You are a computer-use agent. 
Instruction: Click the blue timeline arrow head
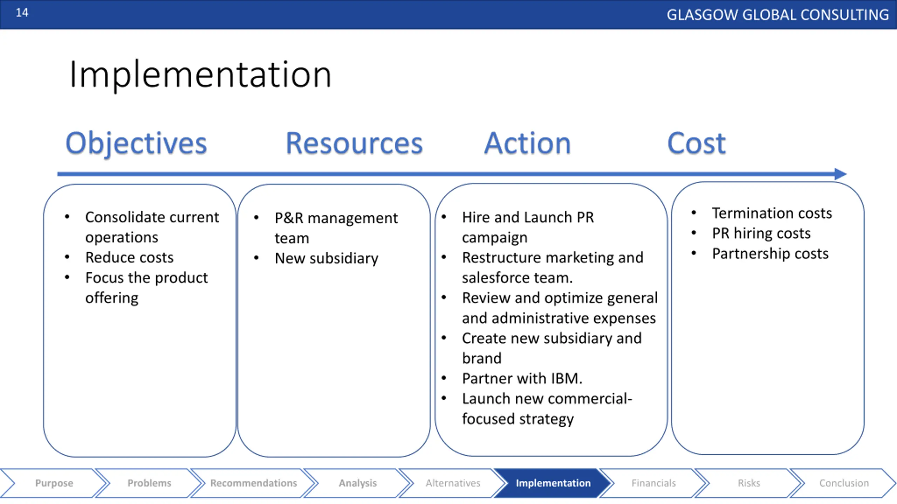coord(841,174)
